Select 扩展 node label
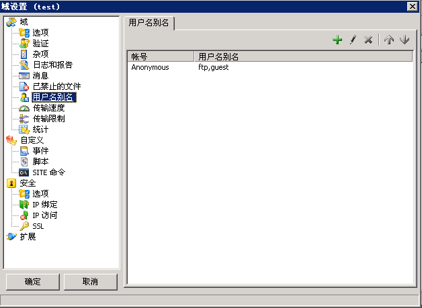 coord(28,237)
